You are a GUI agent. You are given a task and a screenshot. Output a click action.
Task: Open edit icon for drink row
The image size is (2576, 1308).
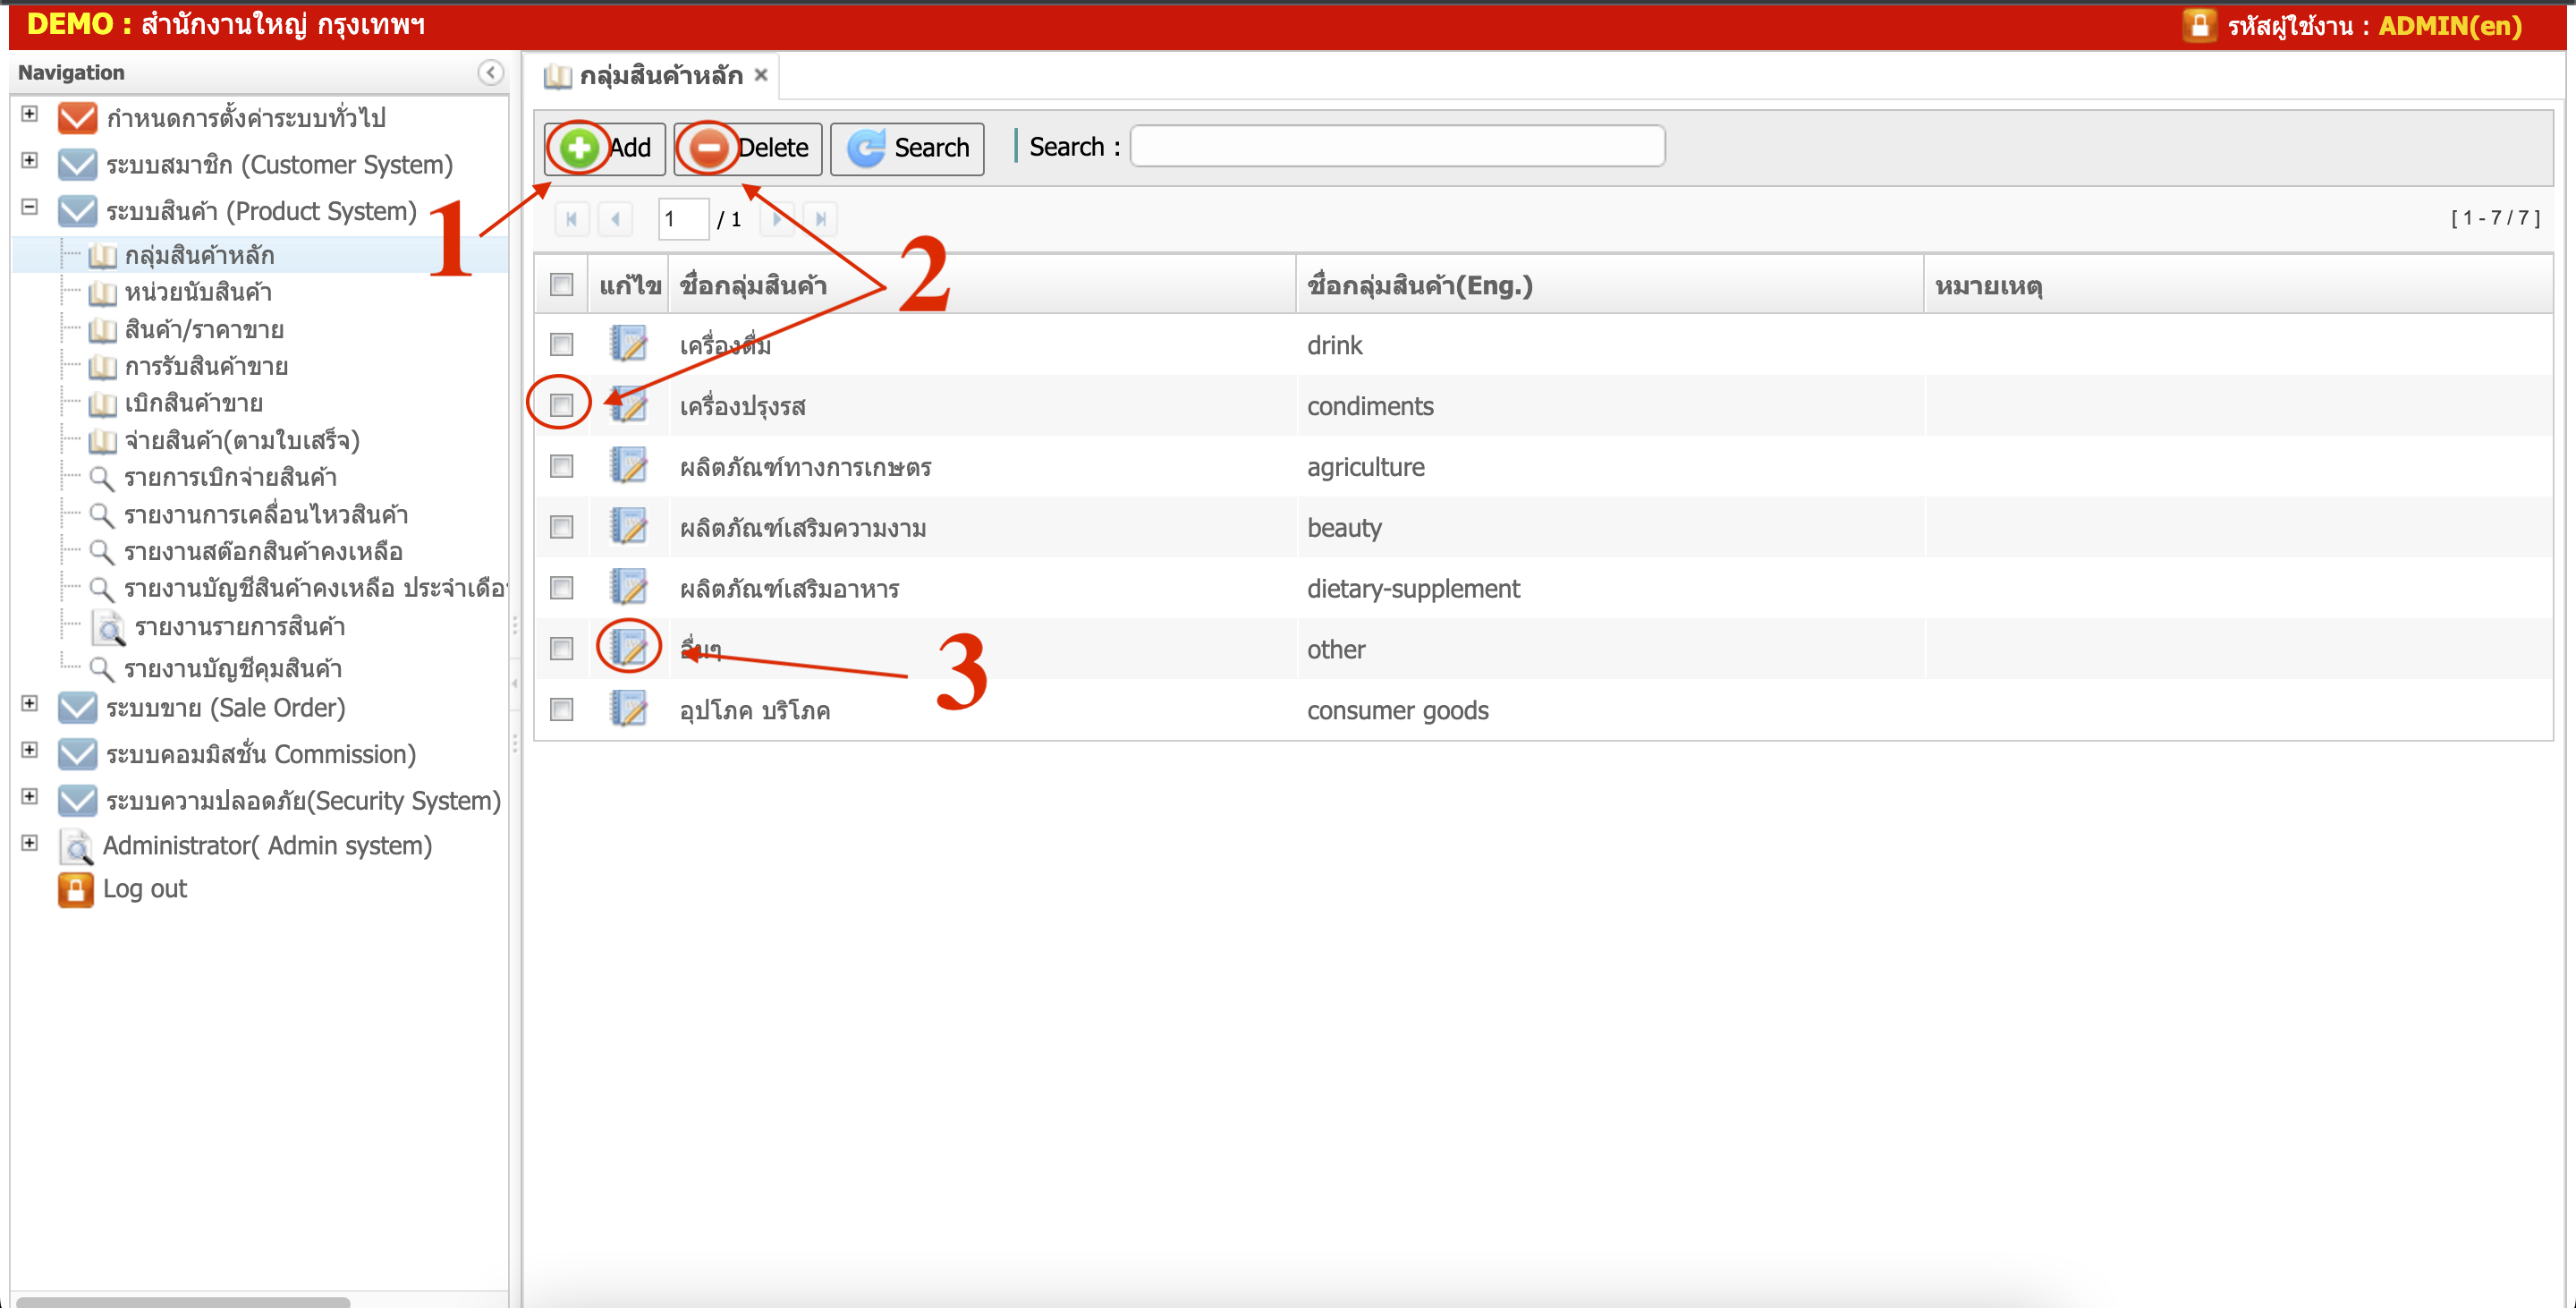click(629, 344)
